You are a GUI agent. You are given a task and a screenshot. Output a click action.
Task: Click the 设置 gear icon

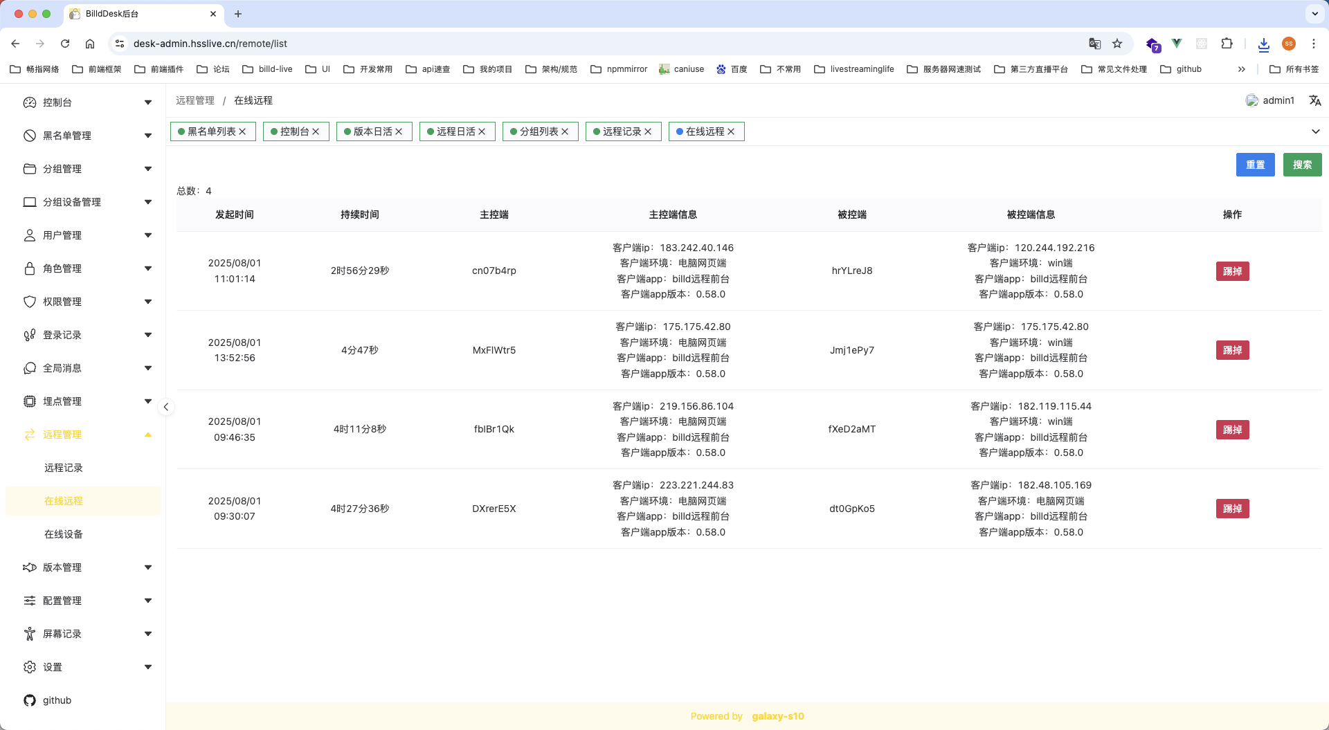point(30,667)
